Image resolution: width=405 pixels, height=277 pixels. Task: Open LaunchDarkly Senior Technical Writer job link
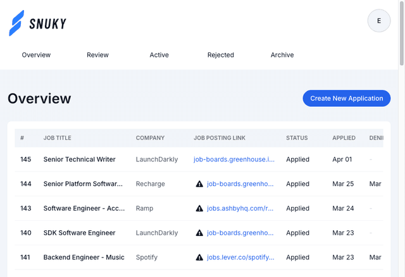[x=234, y=159]
